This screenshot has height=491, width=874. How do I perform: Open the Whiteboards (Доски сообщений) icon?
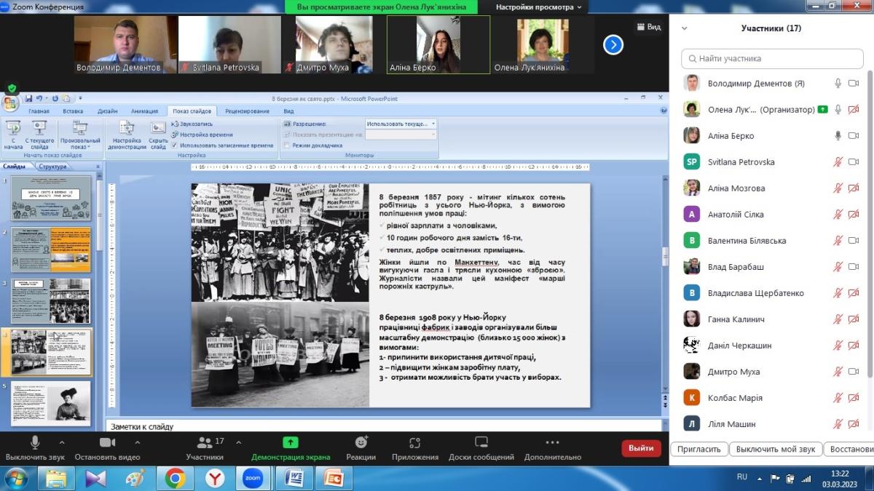[481, 442]
